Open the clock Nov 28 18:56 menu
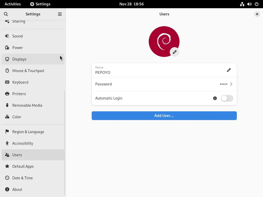This screenshot has height=197, width=263. coord(131,4)
